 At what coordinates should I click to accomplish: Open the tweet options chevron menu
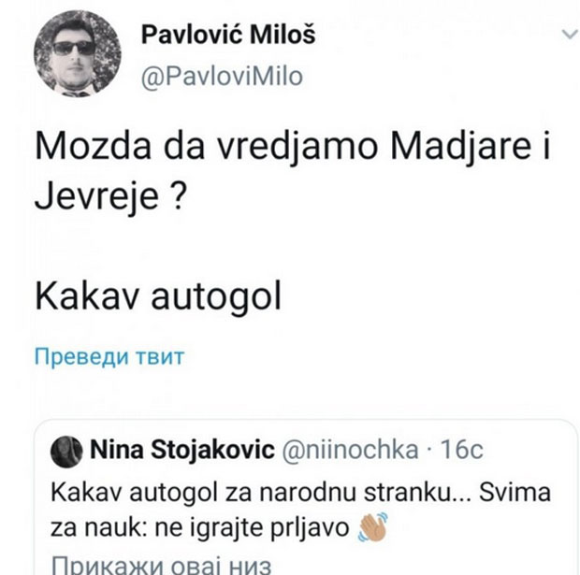coord(568,35)
